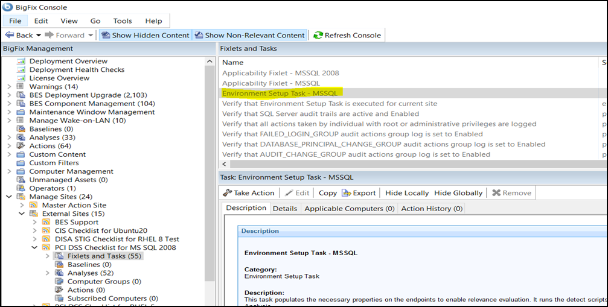This screenshot has width=608, height=307.
Task: Select Analyses (52) under PCI DSS
Action: click(91, 273)
